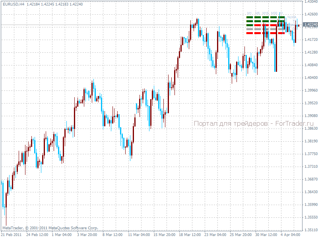Image resolution: width=318 pixels, height=238 pixels.
Task: Click the grey M1 bar in fourth row
Action: pos(250,29)
